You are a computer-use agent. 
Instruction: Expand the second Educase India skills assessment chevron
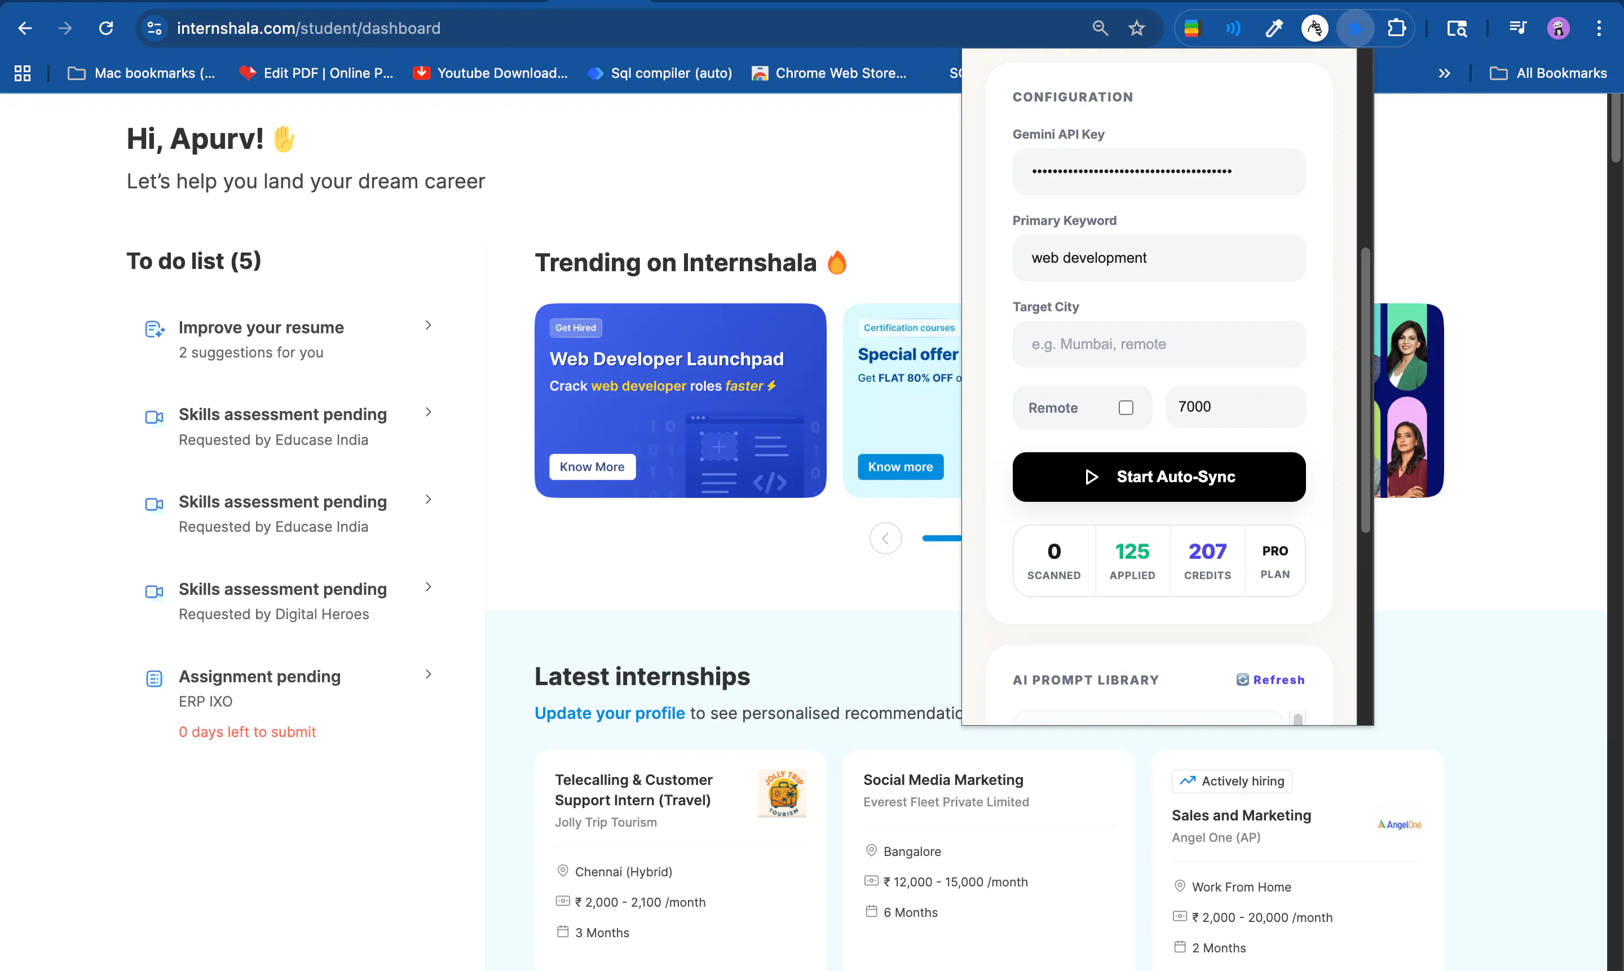(428, 500)
